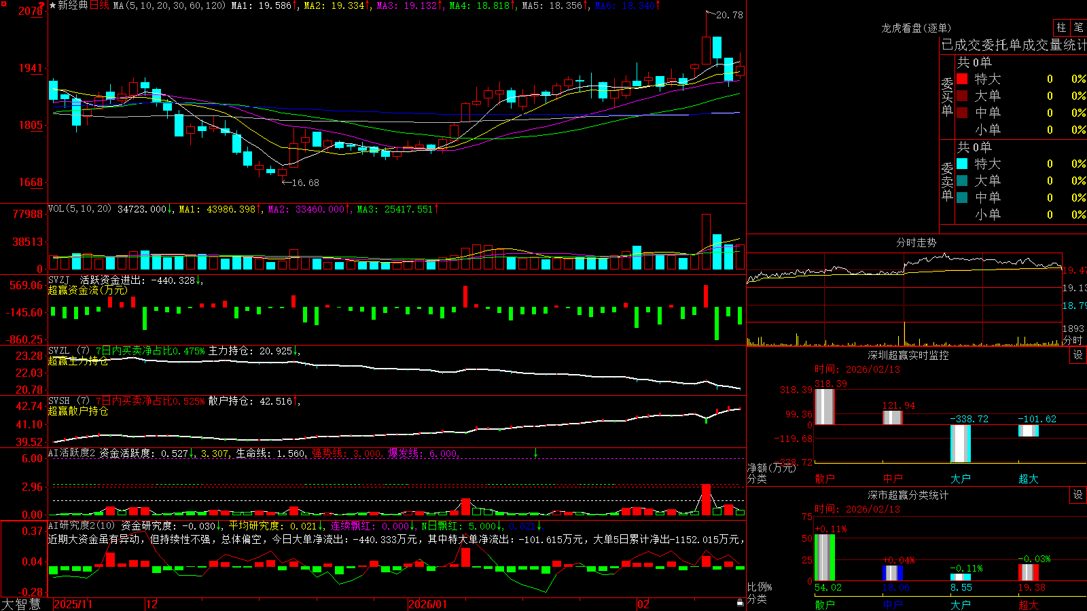Click the 超赢资金流(万元) label
Screen dimensions: 1087x611
(88, 290)
